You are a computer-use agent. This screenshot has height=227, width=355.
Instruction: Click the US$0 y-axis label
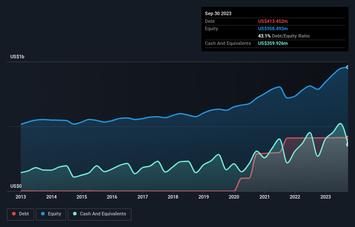click(16, 186)
